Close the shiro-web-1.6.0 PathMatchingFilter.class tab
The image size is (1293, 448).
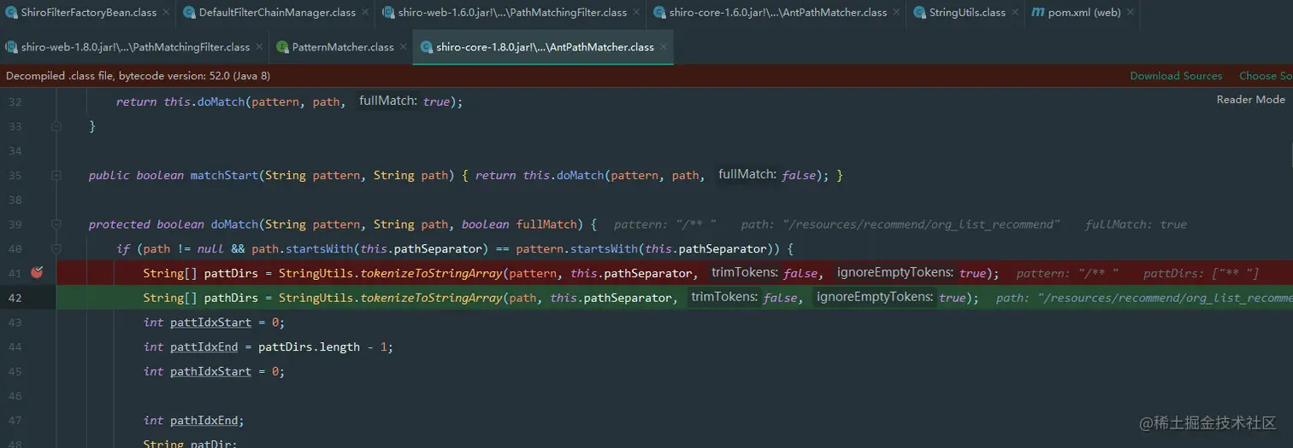pyautogui.click(x=635, y=13)
